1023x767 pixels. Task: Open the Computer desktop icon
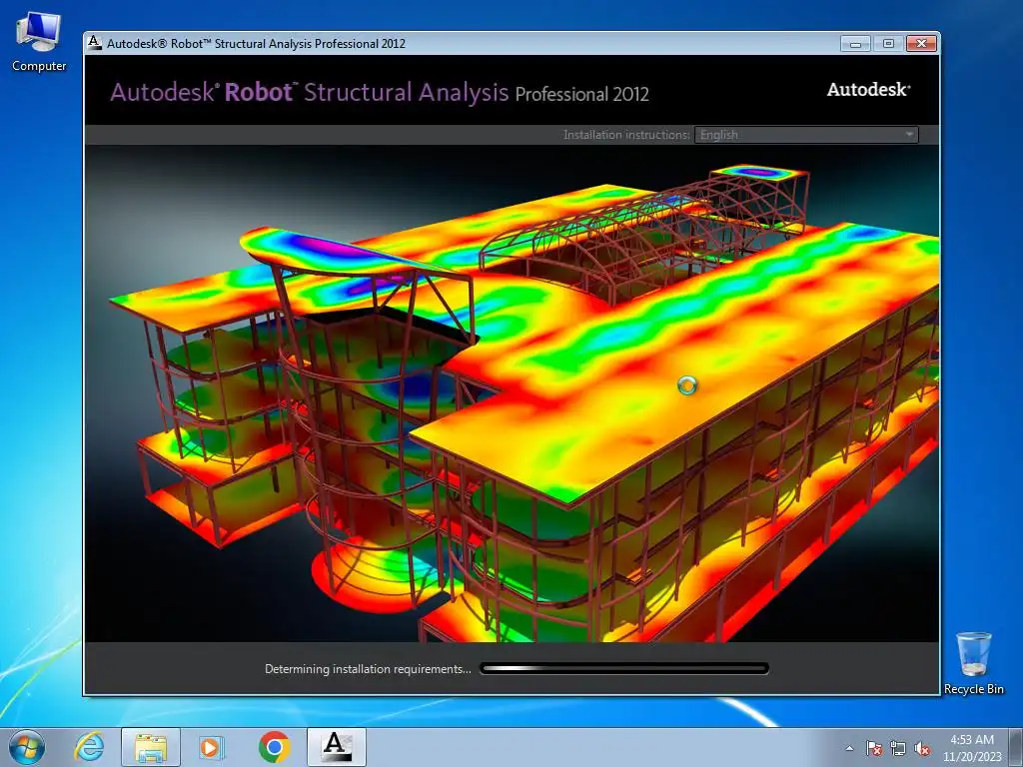39,42
